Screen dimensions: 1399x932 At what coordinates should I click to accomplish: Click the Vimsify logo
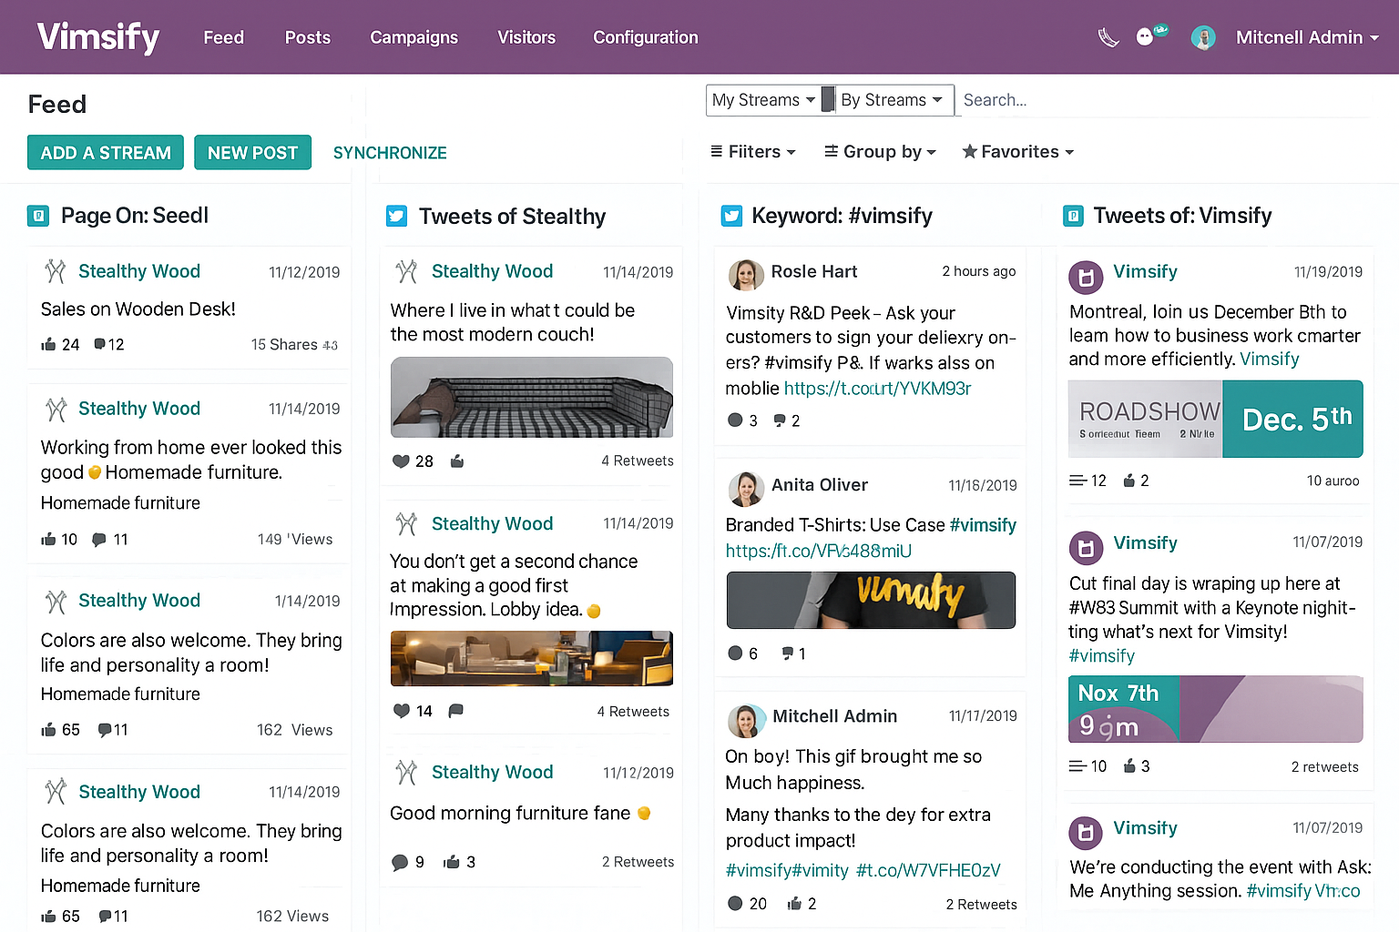click(x=98, y=36)
